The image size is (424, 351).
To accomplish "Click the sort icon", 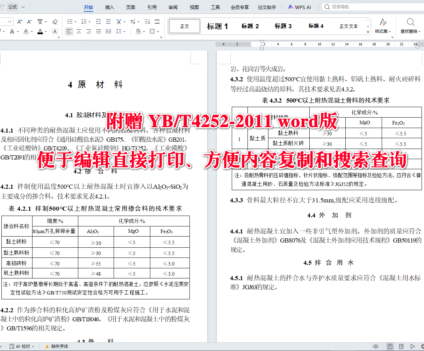I will pos(147,22).
